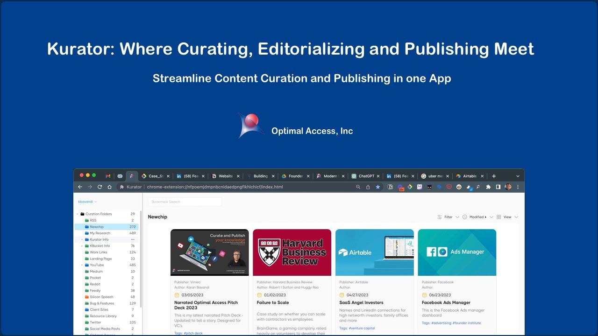This screenshot has width=598, height=336.
Task: Select the Medium folder
Action: 107,271
